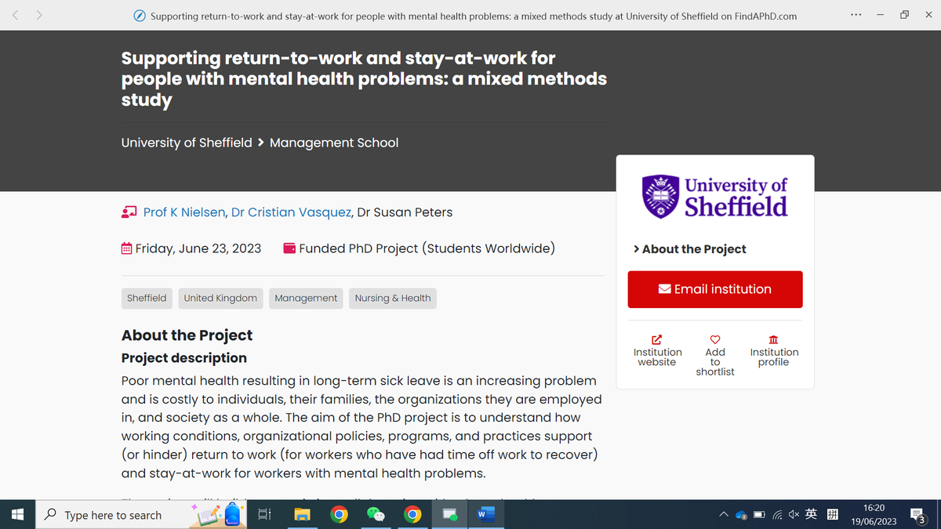
Task: Open the browser three-dots menu
Action: 856,15
